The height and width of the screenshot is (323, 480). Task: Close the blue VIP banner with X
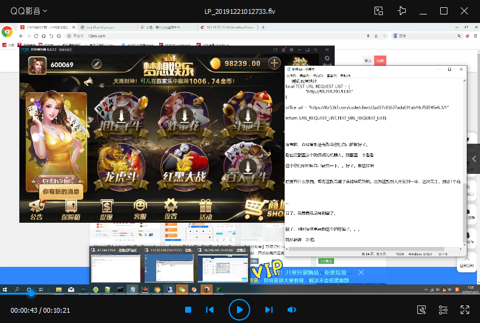click(x=361, y=272)
